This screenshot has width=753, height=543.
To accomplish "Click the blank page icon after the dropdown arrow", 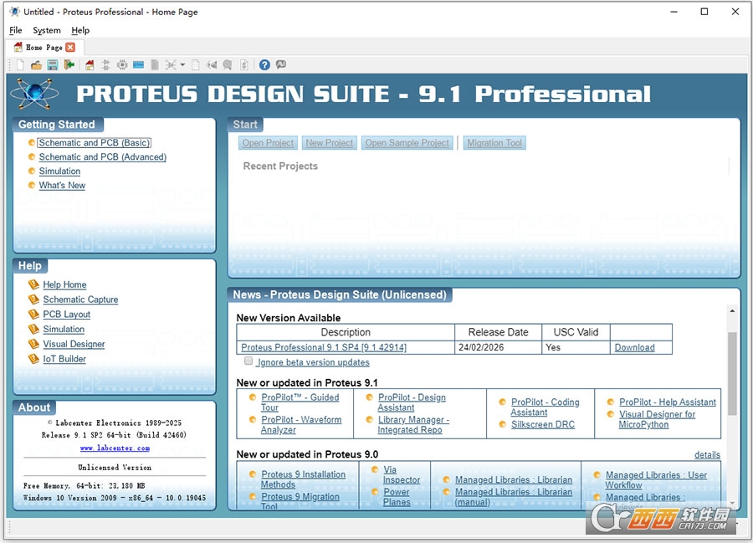I will [196, 64].
